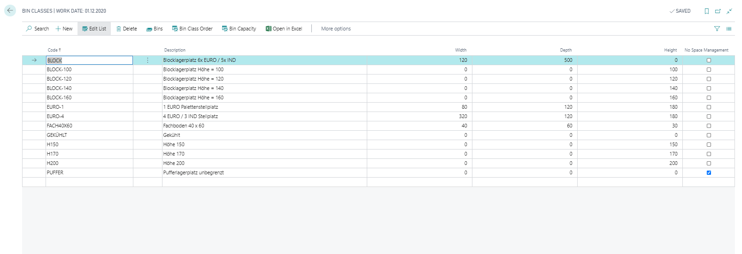Open page in new window icon
Image resolution: width=742 pixels, height=254 pixels.
pos(718,11)
